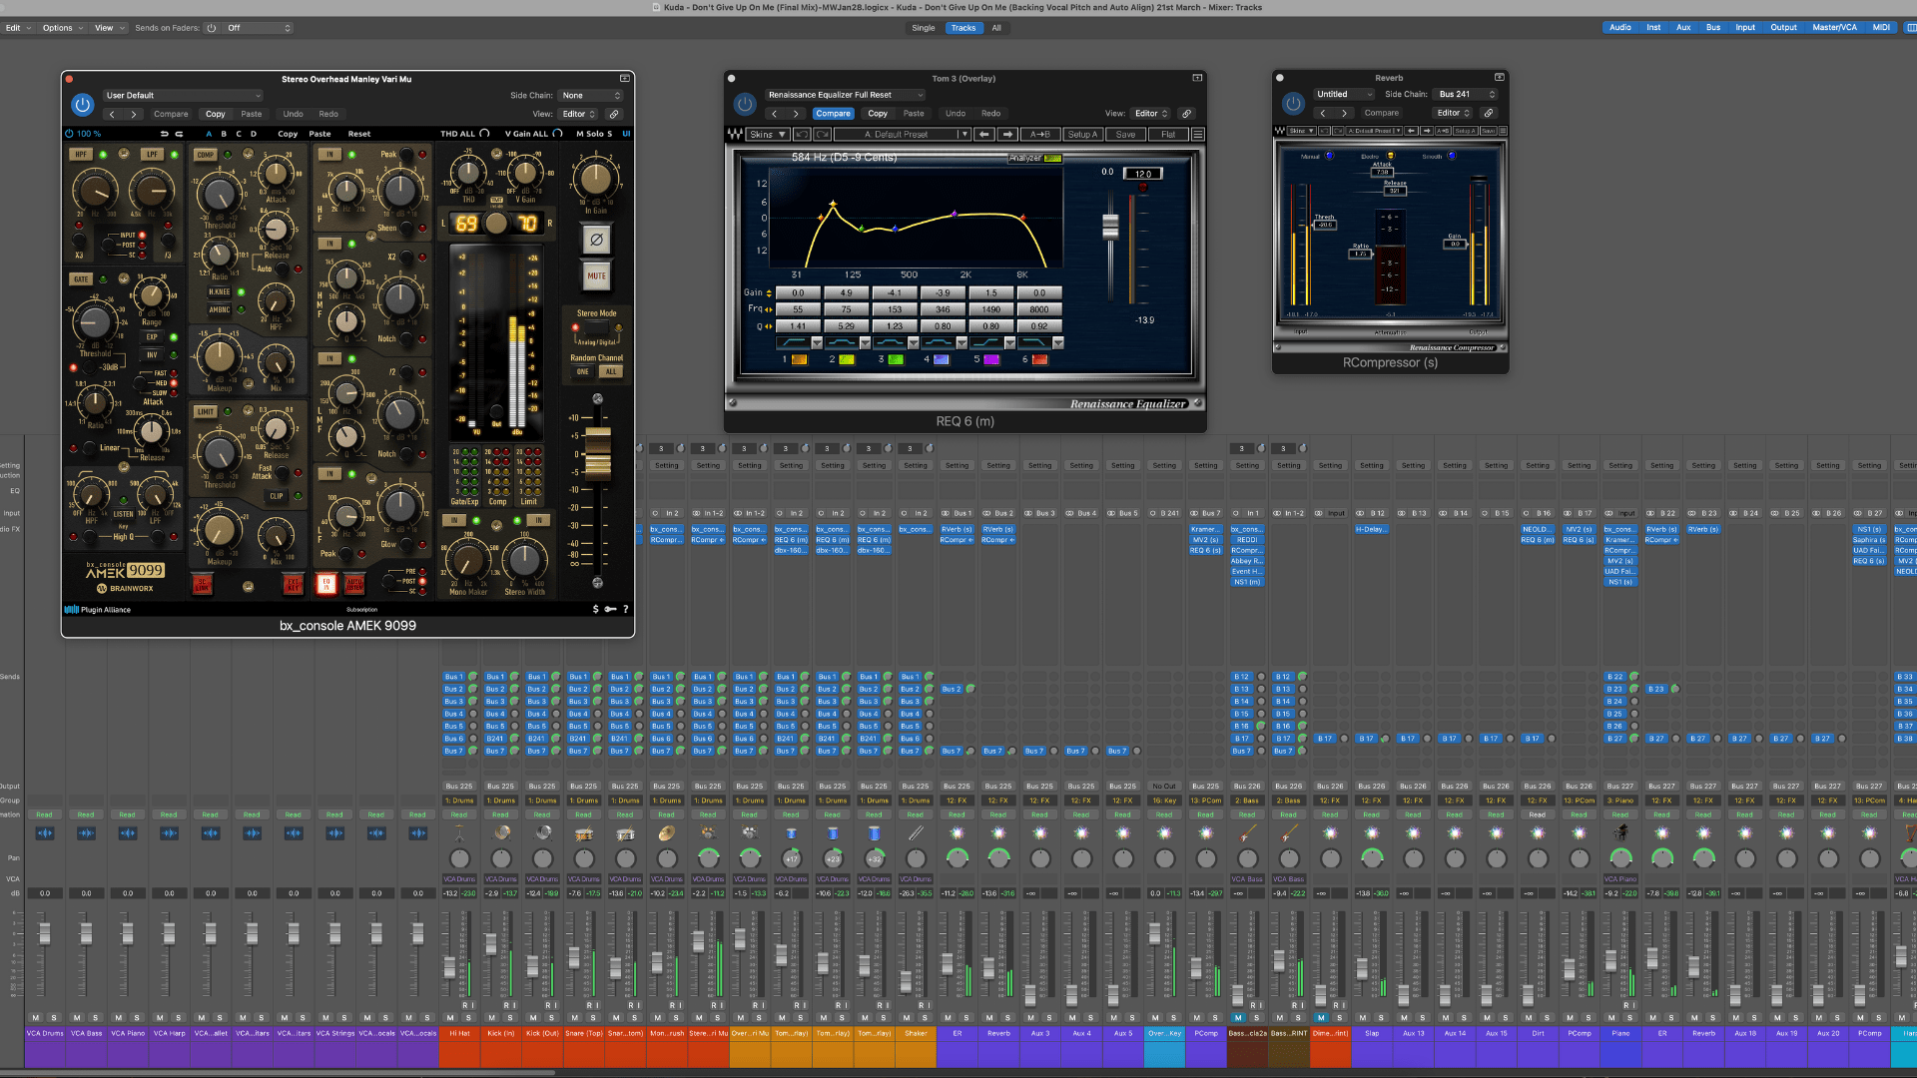Click Compare button in Tom 3 plugin
The width and height of the screenshot is (1917, 1078).
click(833, 114)
